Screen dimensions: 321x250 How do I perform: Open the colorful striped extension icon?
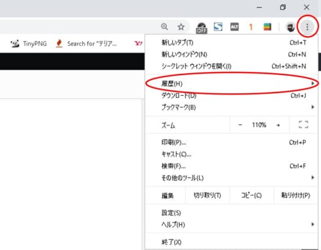267,27
